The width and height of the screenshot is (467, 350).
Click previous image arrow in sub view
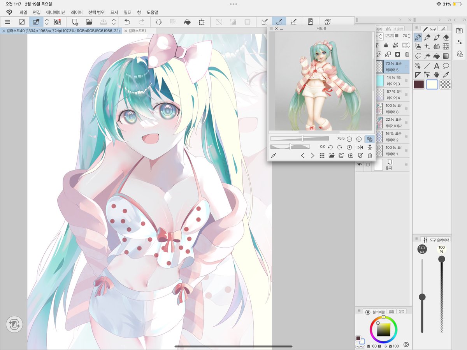303,155
